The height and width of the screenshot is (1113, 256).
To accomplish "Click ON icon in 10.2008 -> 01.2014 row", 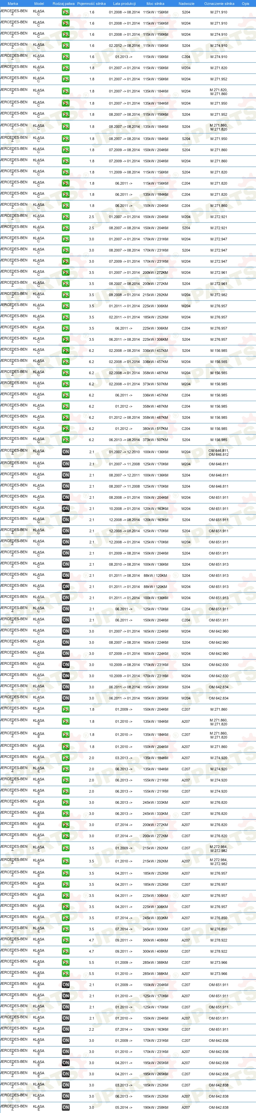I will (x=65, y=509).
